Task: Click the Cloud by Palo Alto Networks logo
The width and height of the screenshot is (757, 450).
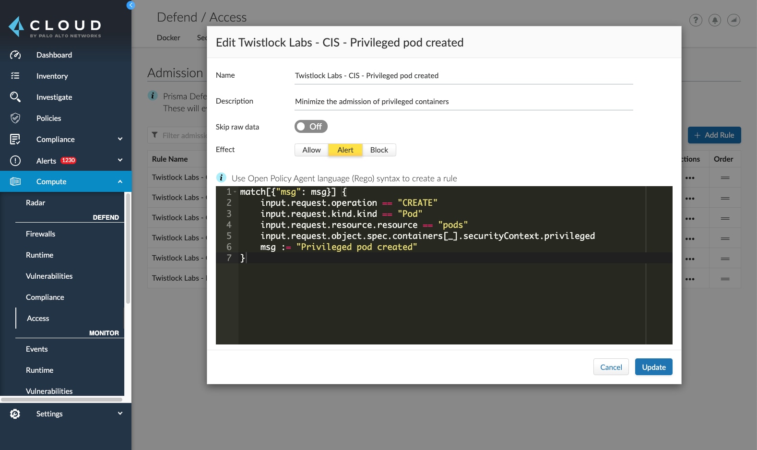Action: [x=55, y=27]
